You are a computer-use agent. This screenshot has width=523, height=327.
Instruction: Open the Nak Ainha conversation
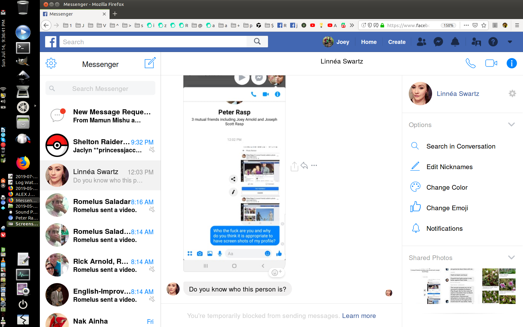click(100, 319)
